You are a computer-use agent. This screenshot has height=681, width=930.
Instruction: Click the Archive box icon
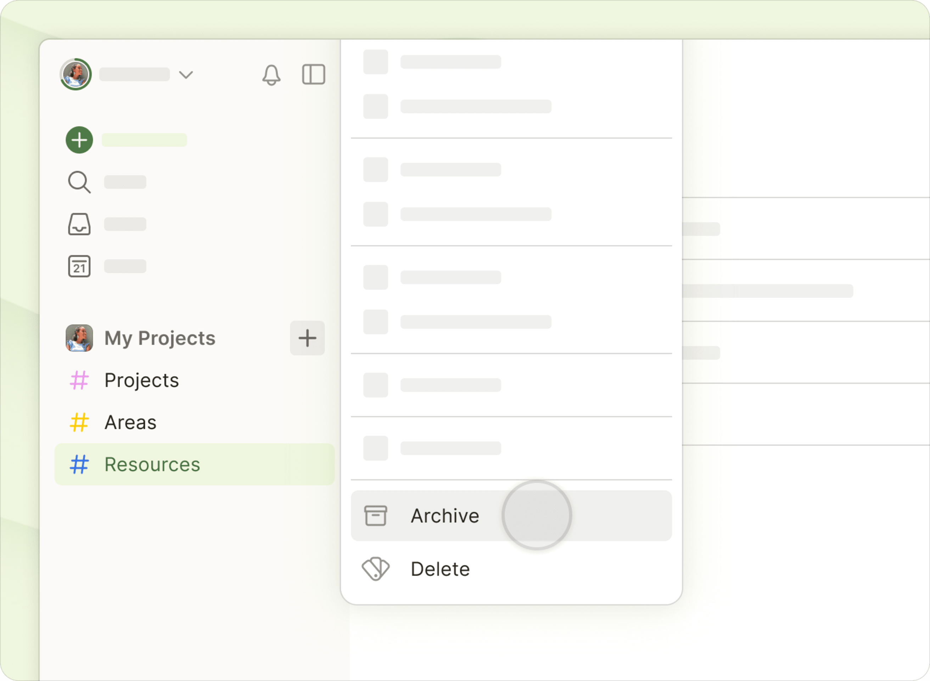pyautogui.click(x=375, y=516)
